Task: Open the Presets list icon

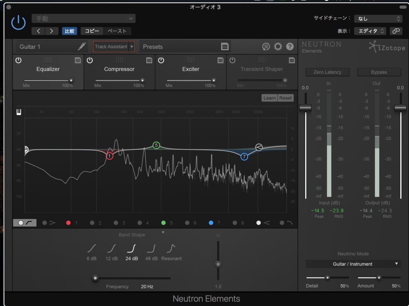Action: coord(225,47)
